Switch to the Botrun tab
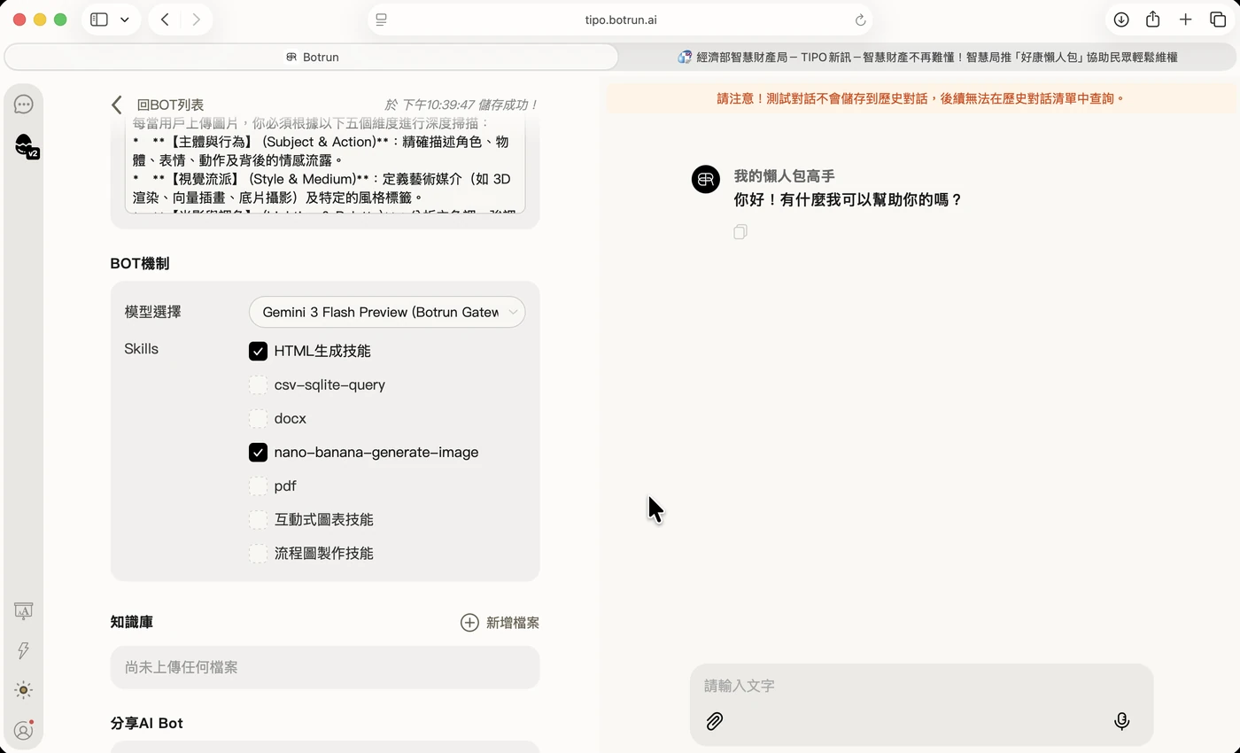1240x753 pixels. pos(312,57)
